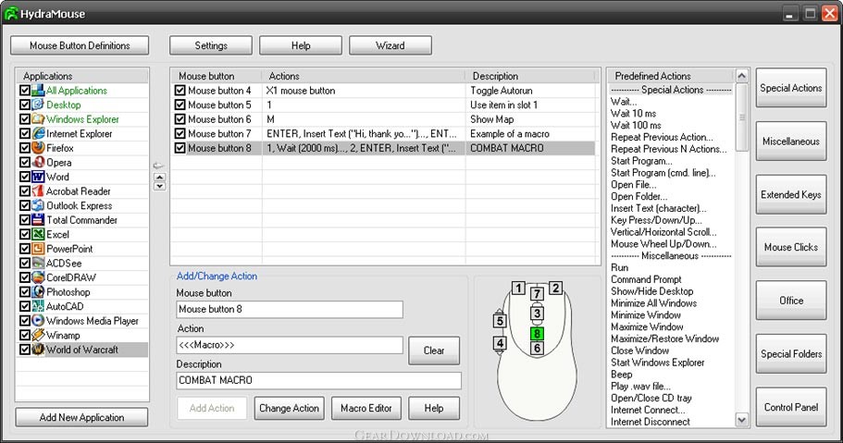Image resolution: width=843 pixels, height=443 pixels.
Task: Move selected action down with arrow
Action: [159, 186]
